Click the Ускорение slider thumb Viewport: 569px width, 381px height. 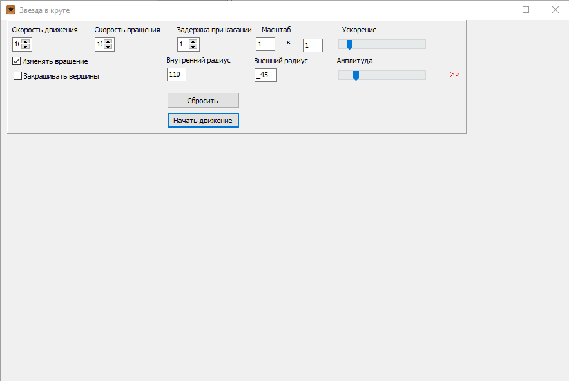coord(349,44)
